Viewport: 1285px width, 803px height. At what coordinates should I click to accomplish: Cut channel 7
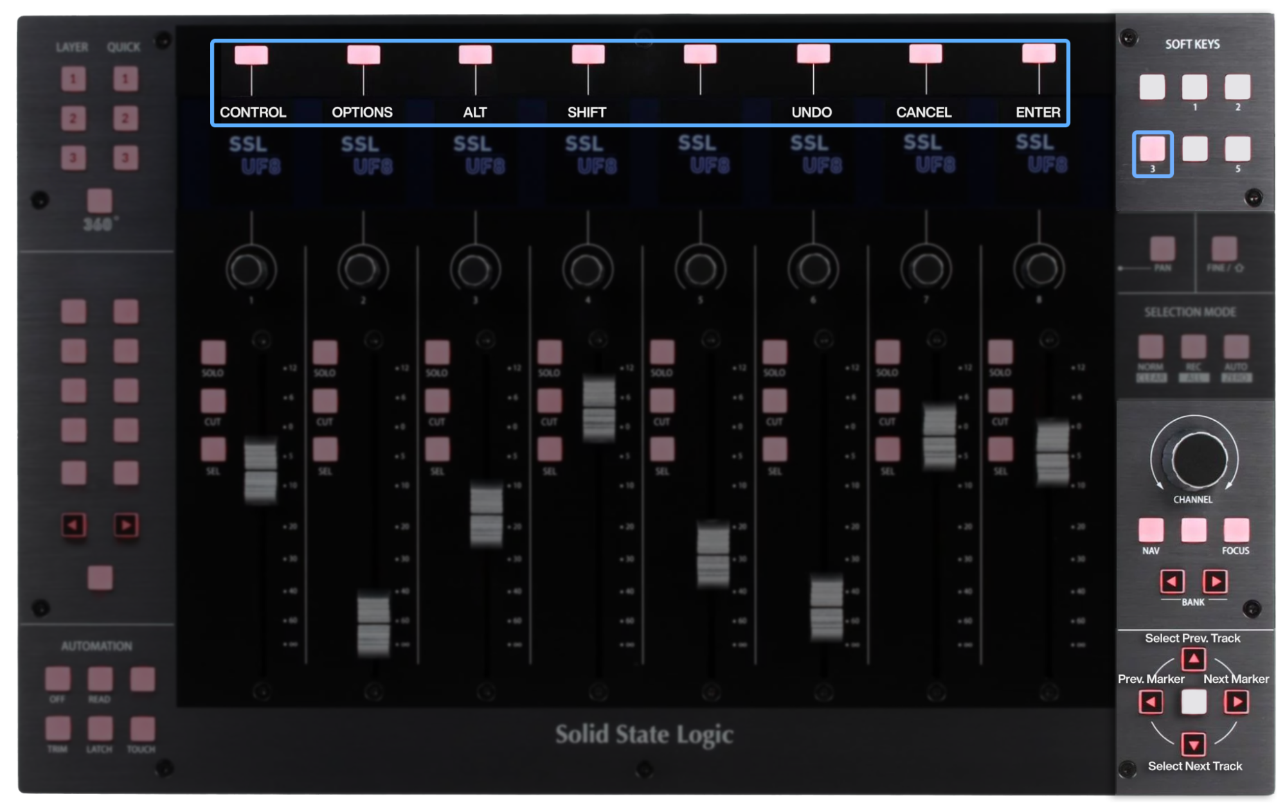tap(887, 401)
